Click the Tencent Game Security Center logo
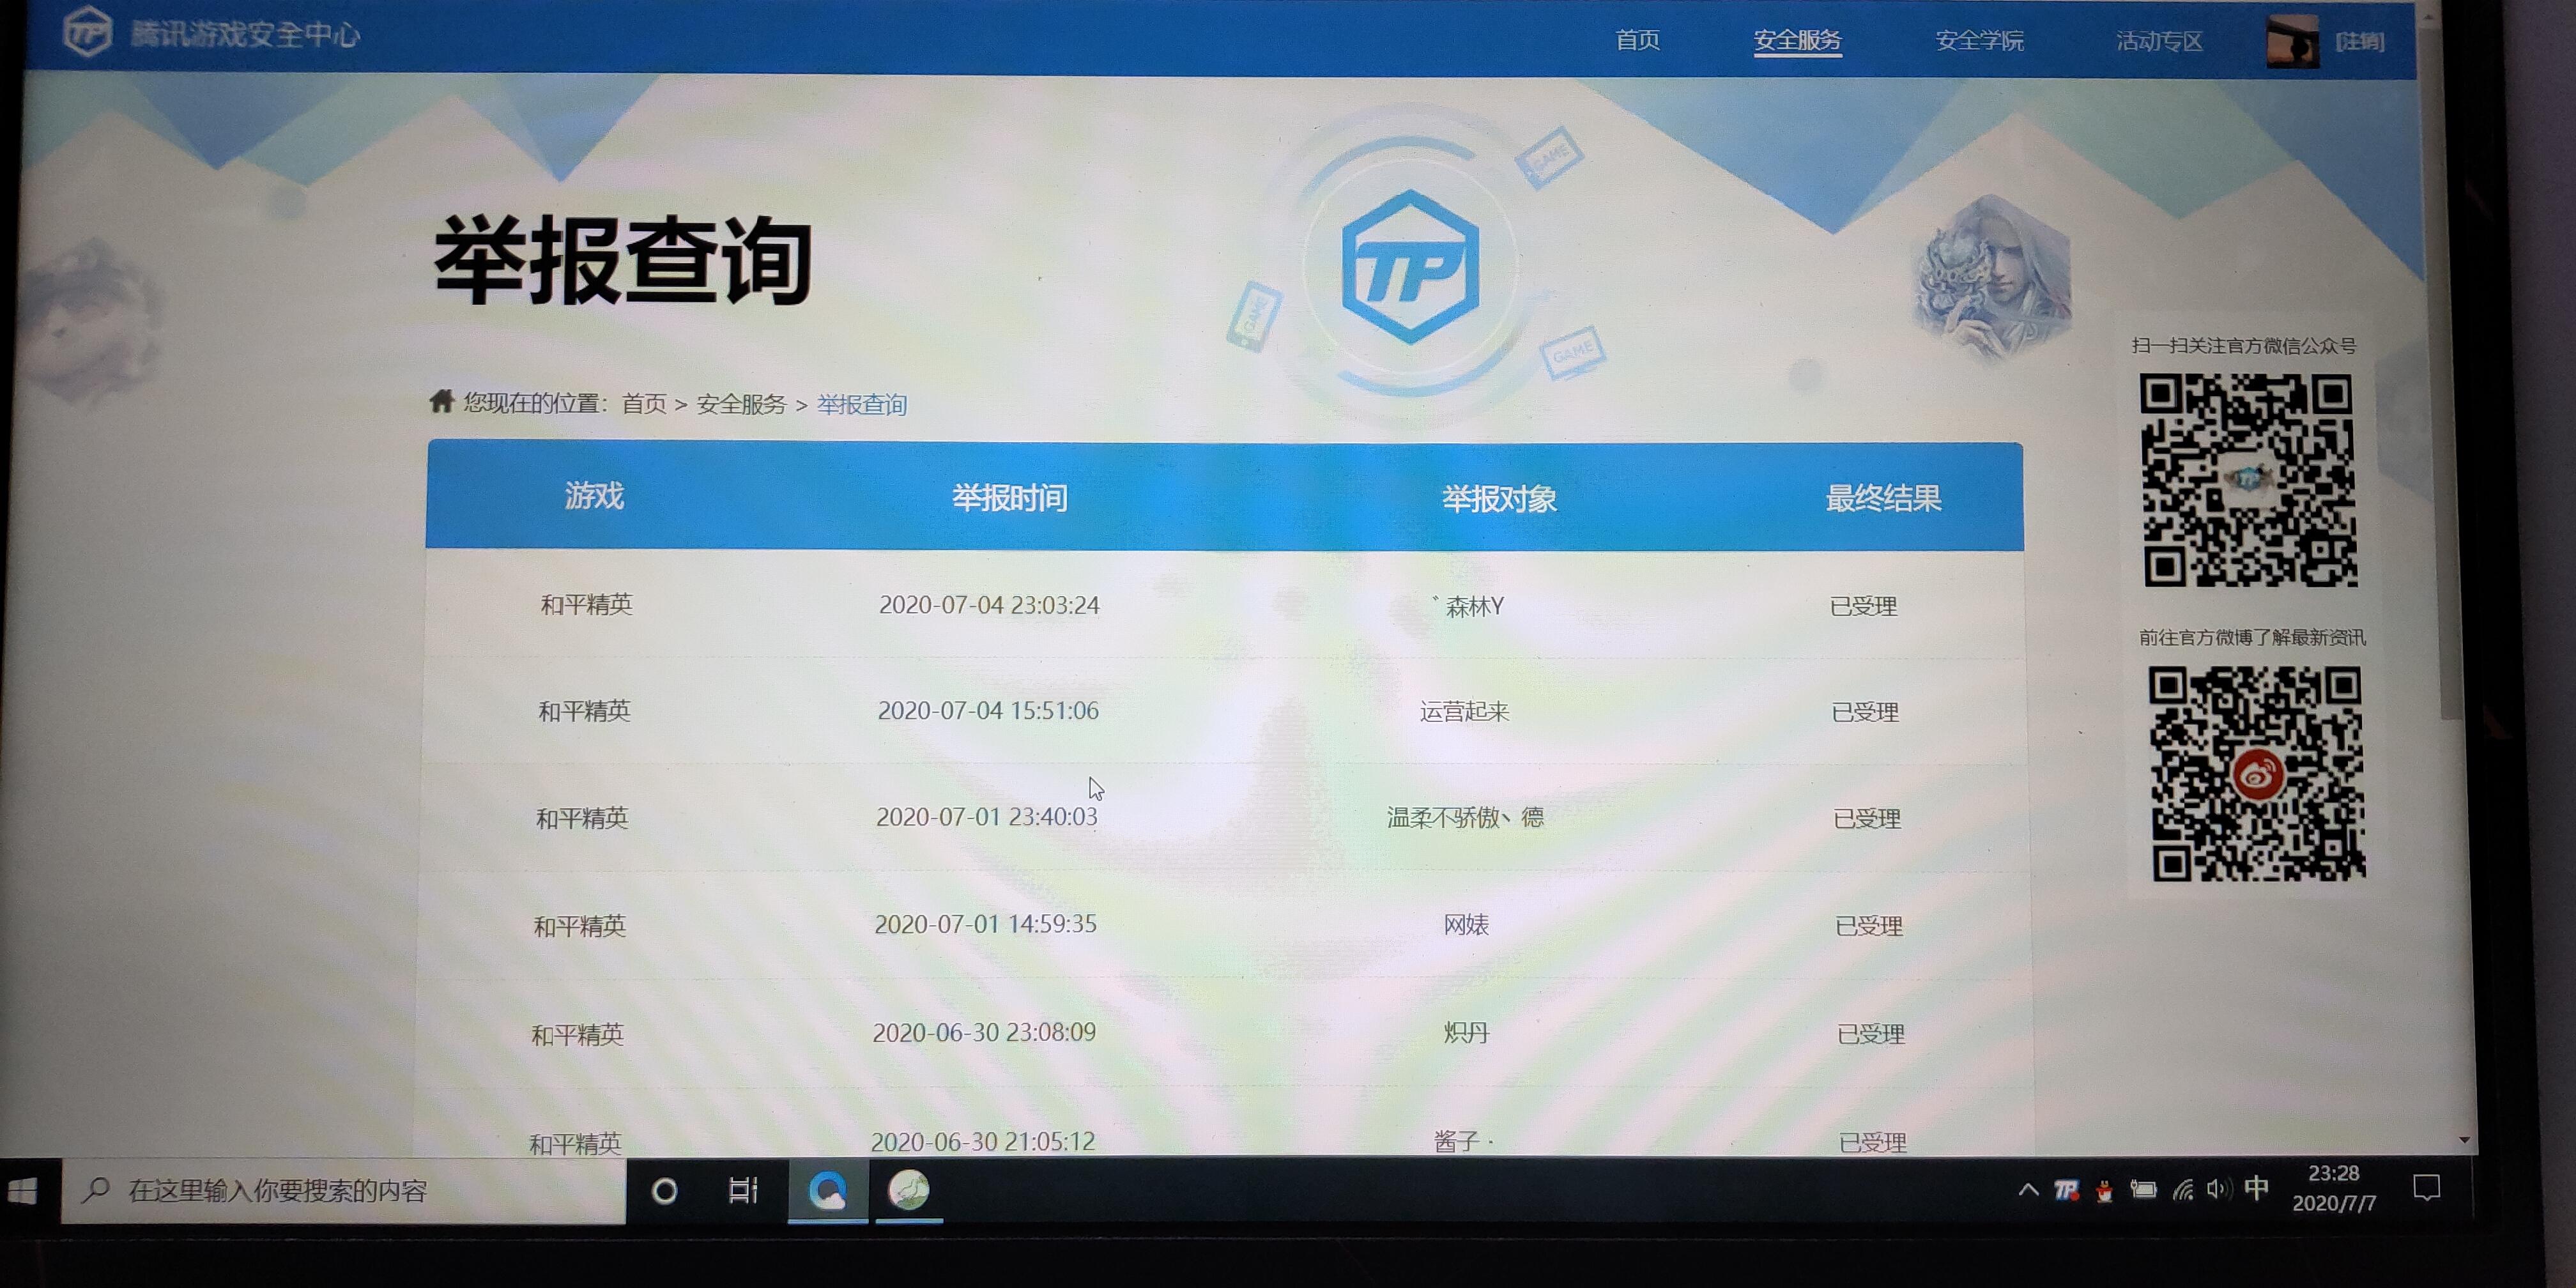 pos(211,34)
